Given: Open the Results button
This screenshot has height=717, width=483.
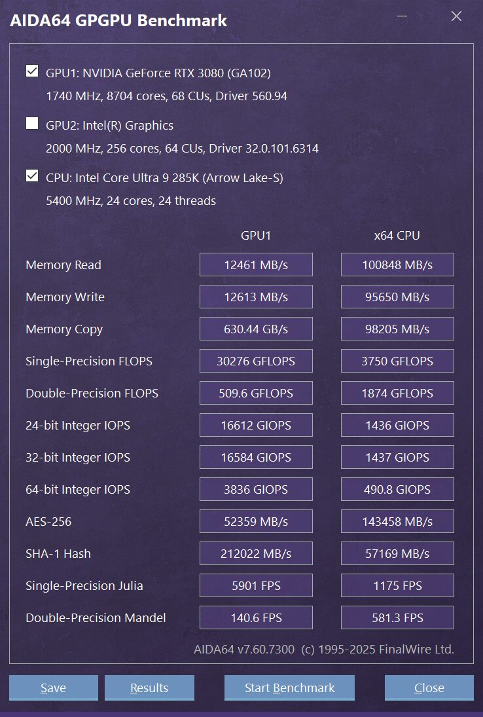Looking at the screenshot, I should pyautogui.click(x=149, y=688).
